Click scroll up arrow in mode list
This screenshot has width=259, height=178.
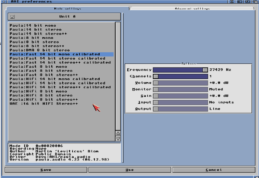click(x=118, y=133)
